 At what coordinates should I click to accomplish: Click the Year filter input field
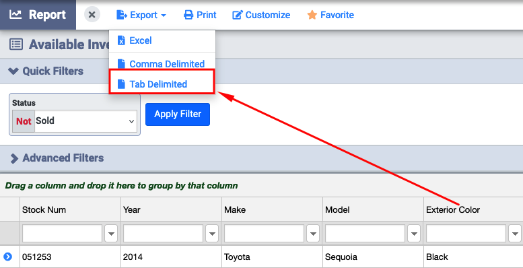(x=163, y=233)
